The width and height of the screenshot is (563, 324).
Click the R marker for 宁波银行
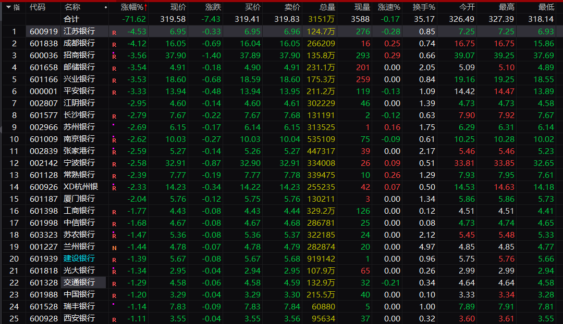[114, 164]
